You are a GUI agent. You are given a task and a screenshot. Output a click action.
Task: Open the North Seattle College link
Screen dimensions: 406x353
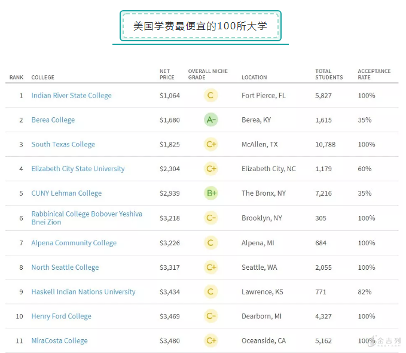tap(65, 267)
